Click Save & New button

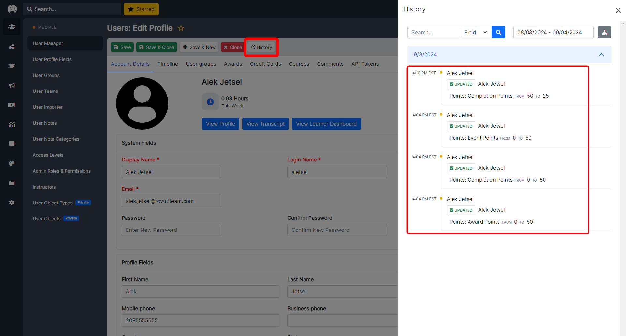coord(199,47)
